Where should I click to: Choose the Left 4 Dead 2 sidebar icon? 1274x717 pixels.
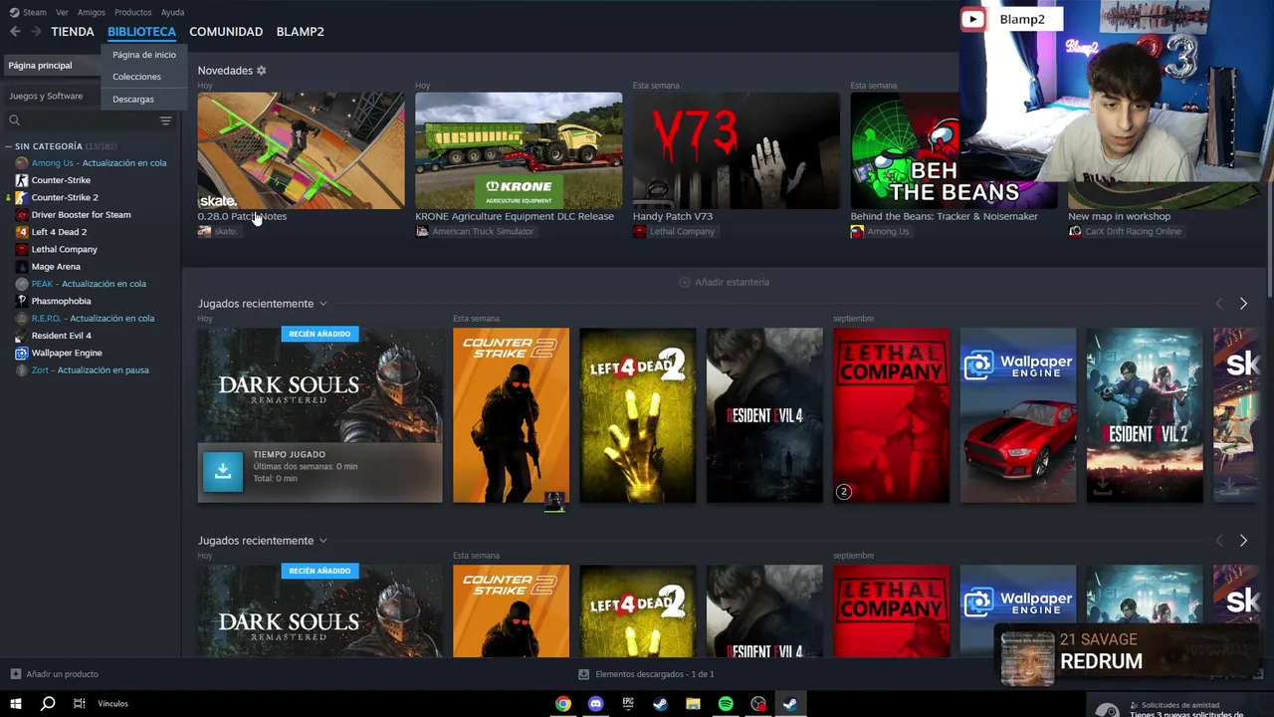click(21, 232)
